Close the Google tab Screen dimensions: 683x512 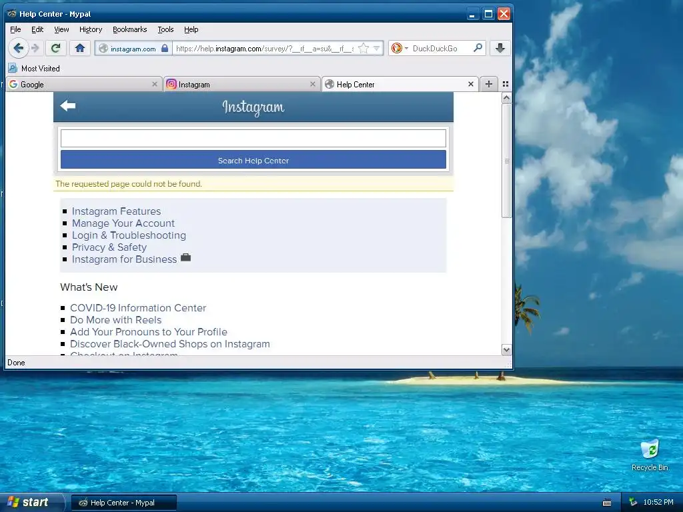155,85
